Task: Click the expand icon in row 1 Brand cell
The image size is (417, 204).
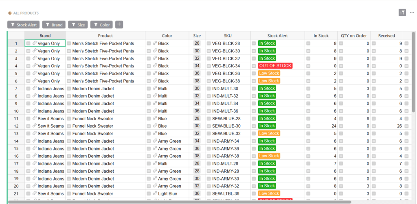Action: click(29, 43)
